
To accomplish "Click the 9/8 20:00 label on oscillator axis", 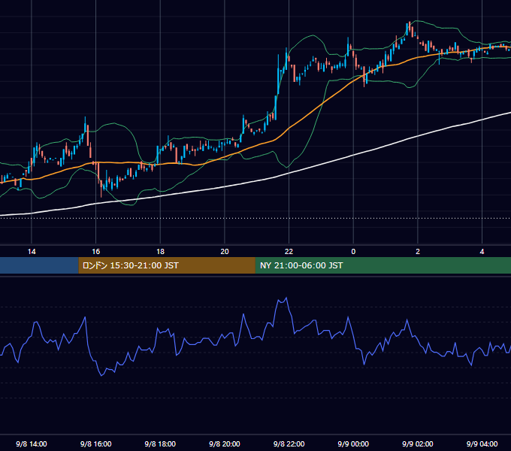I will [x=225, y=443].
